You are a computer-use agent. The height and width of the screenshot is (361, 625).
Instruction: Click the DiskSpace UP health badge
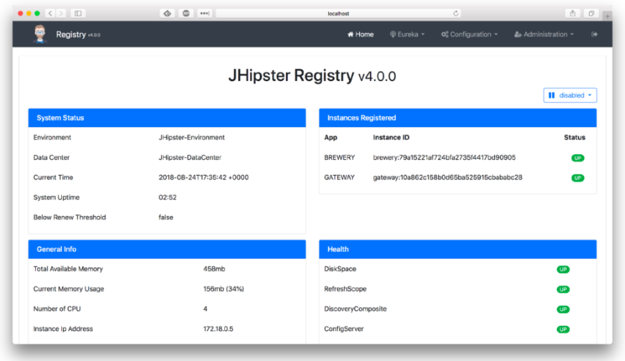click(563, 270)
